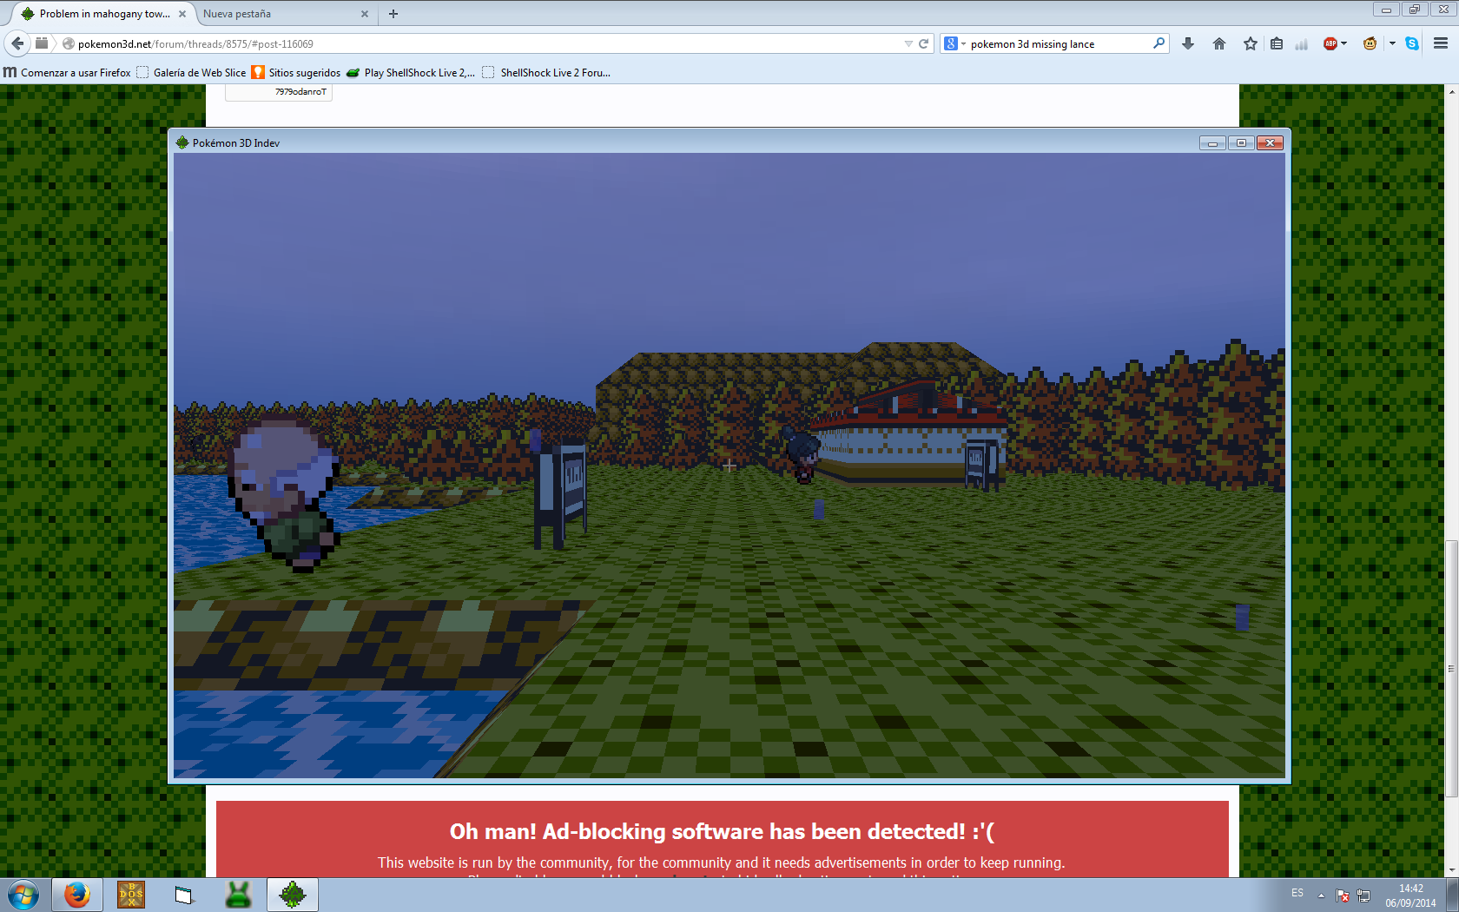This screenshot has height=912, width=1459.
Task: Click the network tray icon
Action: (x=1363, y=895)
